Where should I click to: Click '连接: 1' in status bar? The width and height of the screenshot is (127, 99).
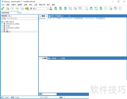(x=62, y=97)
